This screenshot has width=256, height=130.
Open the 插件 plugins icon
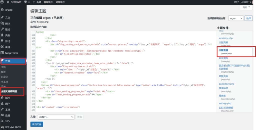pos(2,98)
